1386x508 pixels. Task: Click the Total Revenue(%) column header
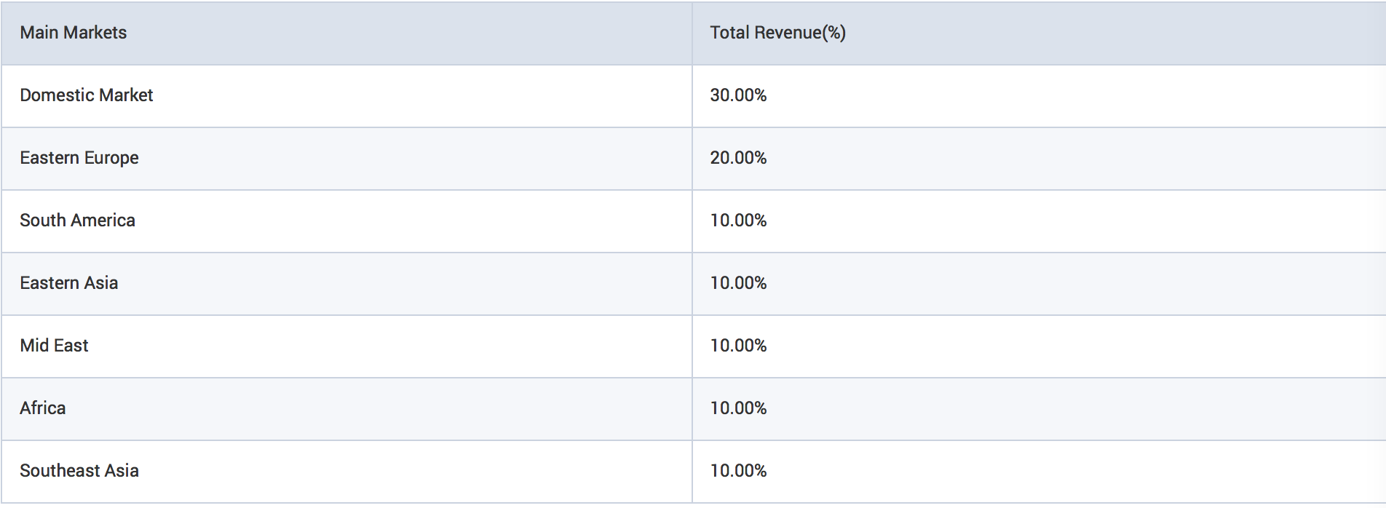777,33
